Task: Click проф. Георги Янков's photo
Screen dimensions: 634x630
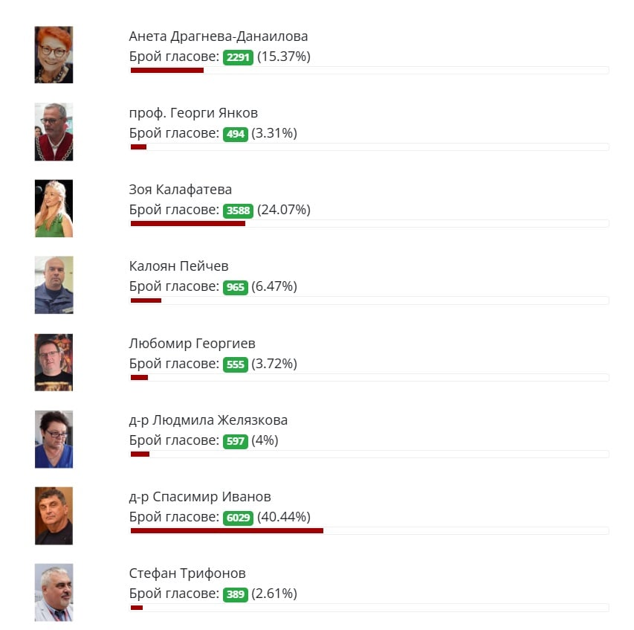Action: 54,132
